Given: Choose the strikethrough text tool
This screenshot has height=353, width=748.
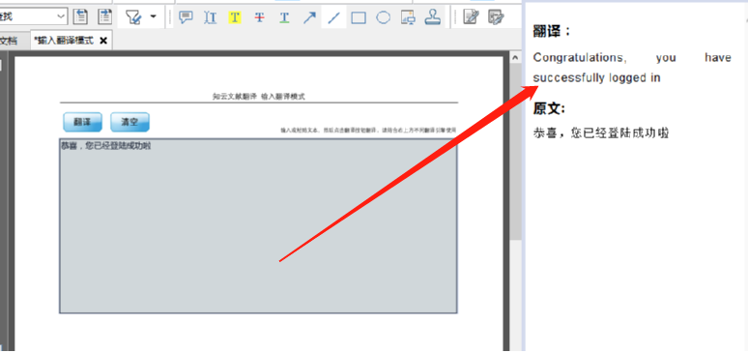Looking at the screenshot, I should tap(260, 17).
